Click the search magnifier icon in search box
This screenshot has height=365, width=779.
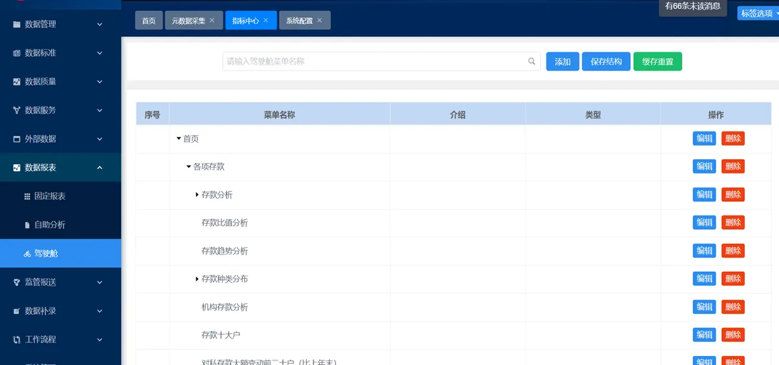click(x=532, y=61)
